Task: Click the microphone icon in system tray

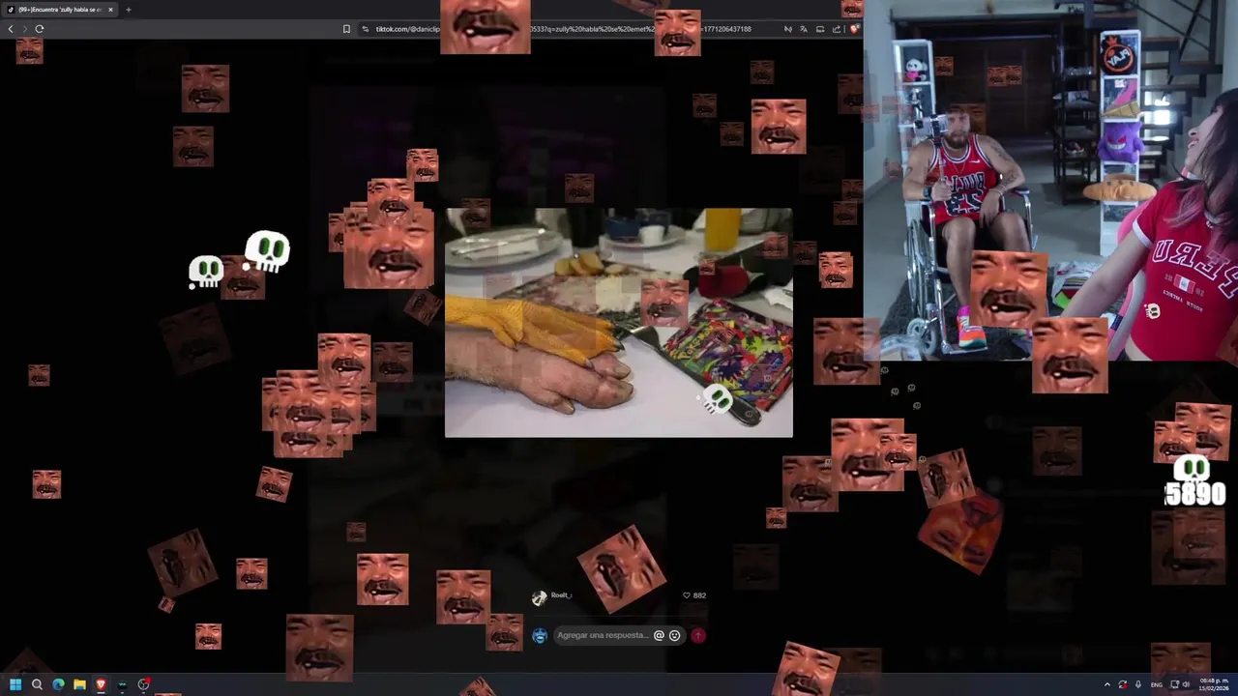Action: tap(1138, 684)
